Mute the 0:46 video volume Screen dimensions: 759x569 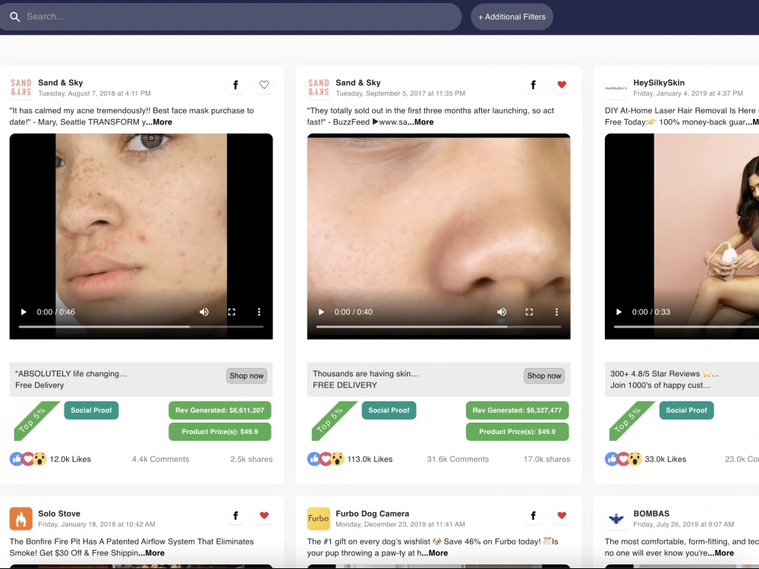tap(204, 312)
